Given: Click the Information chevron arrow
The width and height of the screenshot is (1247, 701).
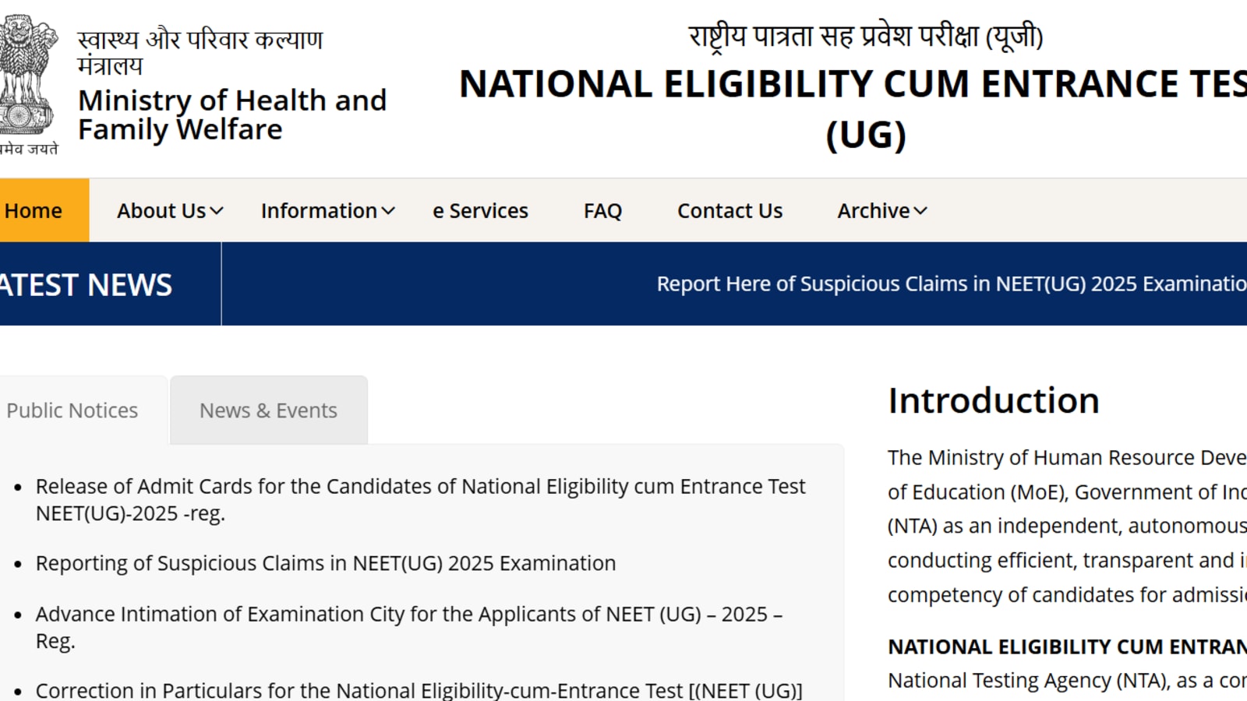Looking at the screenshot, I should click(388, 211).
